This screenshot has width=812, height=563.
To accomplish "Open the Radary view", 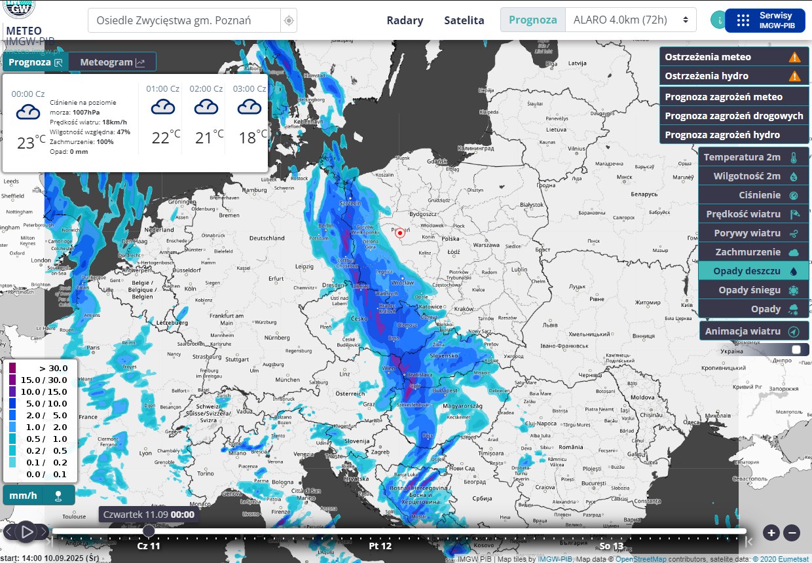I will tap(405, 20).
